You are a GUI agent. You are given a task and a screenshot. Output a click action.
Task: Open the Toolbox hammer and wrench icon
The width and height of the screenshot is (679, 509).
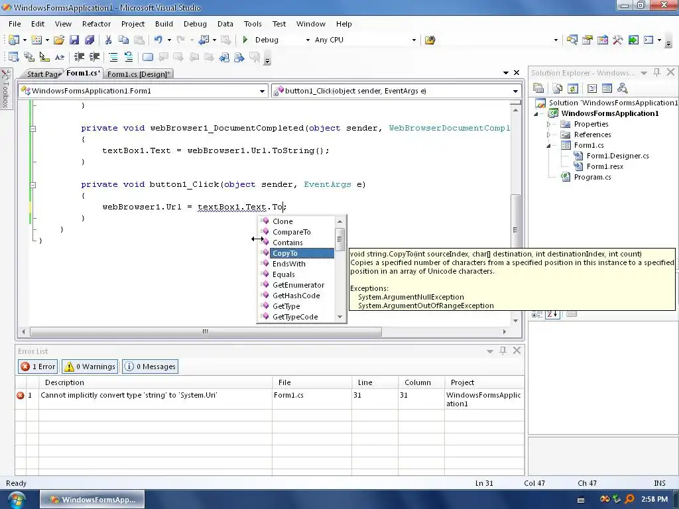[x=617, y=40]
